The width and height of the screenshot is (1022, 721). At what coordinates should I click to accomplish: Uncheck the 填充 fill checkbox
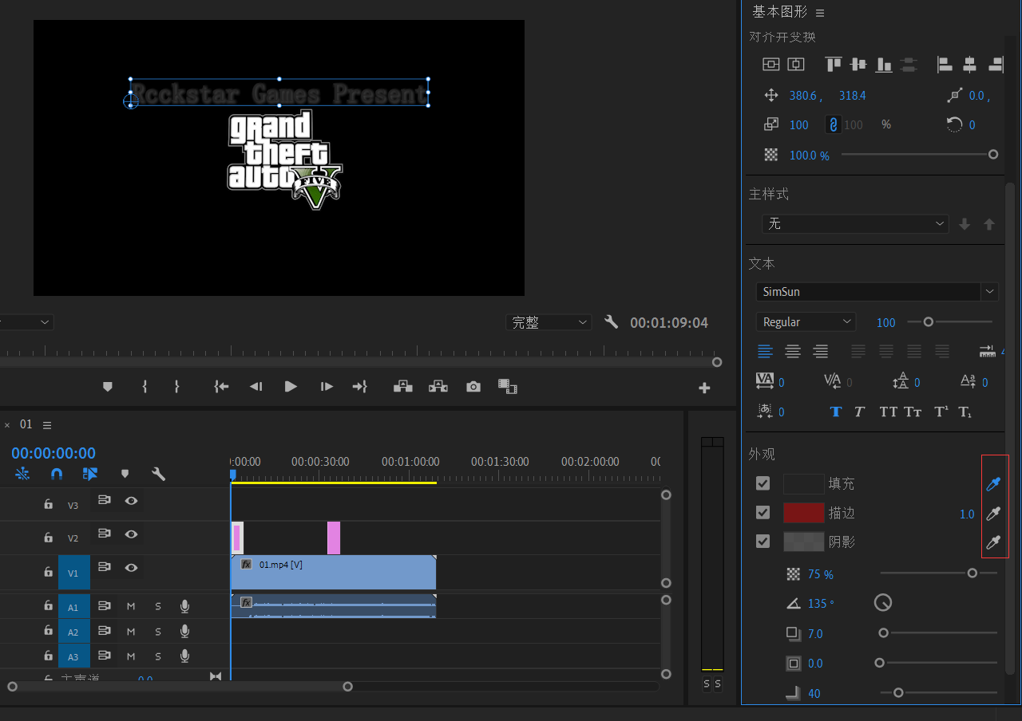(x=763, y=483)
